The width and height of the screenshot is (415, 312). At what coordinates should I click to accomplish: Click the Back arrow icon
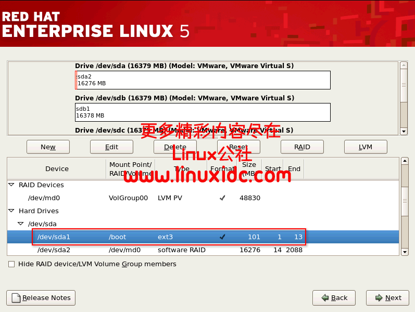pos(325,298)
